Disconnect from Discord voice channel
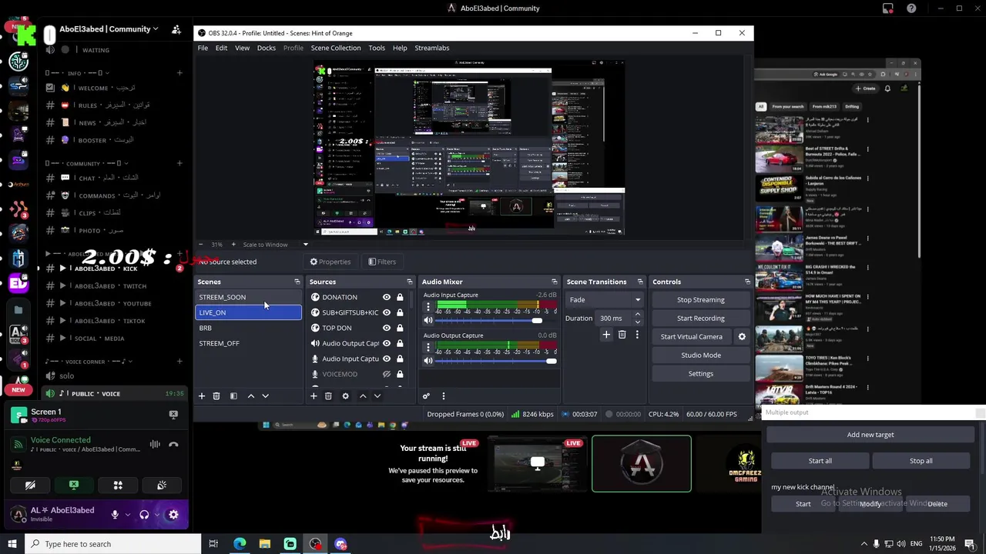Viewport: 986px width, 554px height. click(173, 444)
